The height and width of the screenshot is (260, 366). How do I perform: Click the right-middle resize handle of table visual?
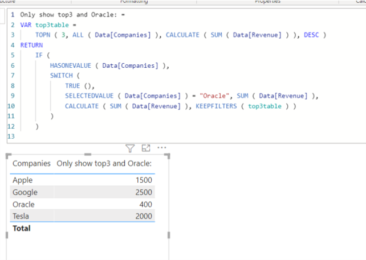[169, 235]
